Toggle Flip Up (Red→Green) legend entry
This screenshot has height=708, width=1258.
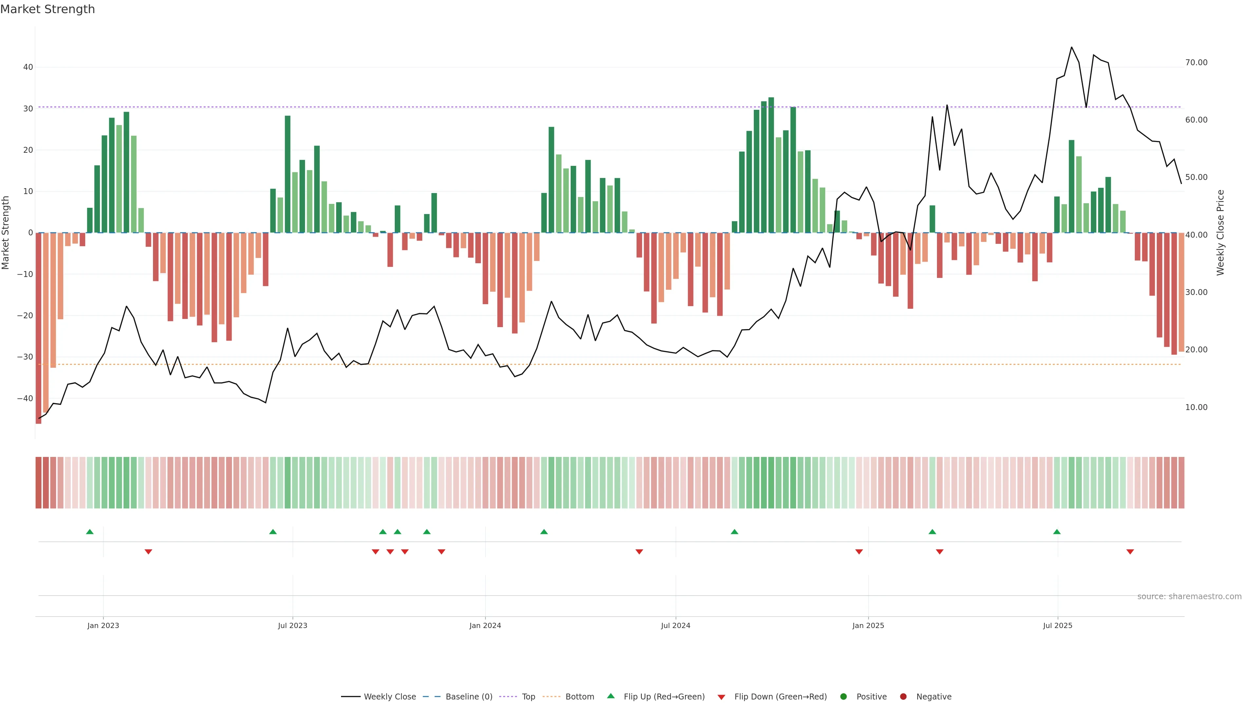coord(664,697)
